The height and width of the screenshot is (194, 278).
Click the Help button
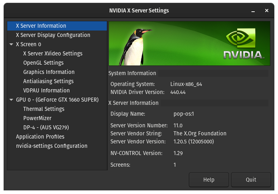click(x=208, y=180)
